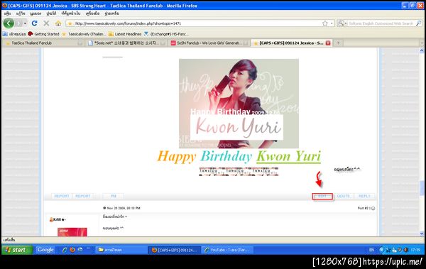Click the REPLY button

[364, 196]
